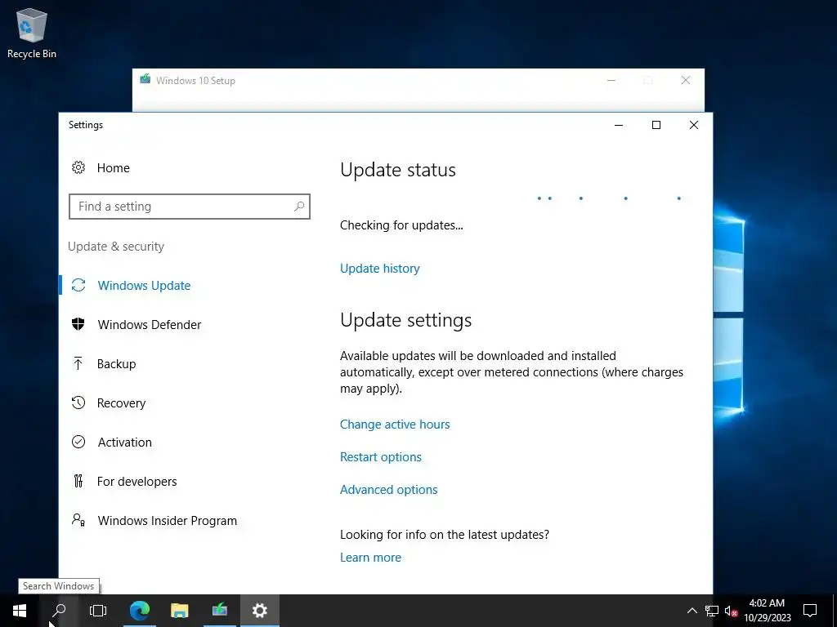This screenshot has height=627, width=837.
Task: Click the 'Looking for info on the latest updates?' text
Action: point(444,534)
